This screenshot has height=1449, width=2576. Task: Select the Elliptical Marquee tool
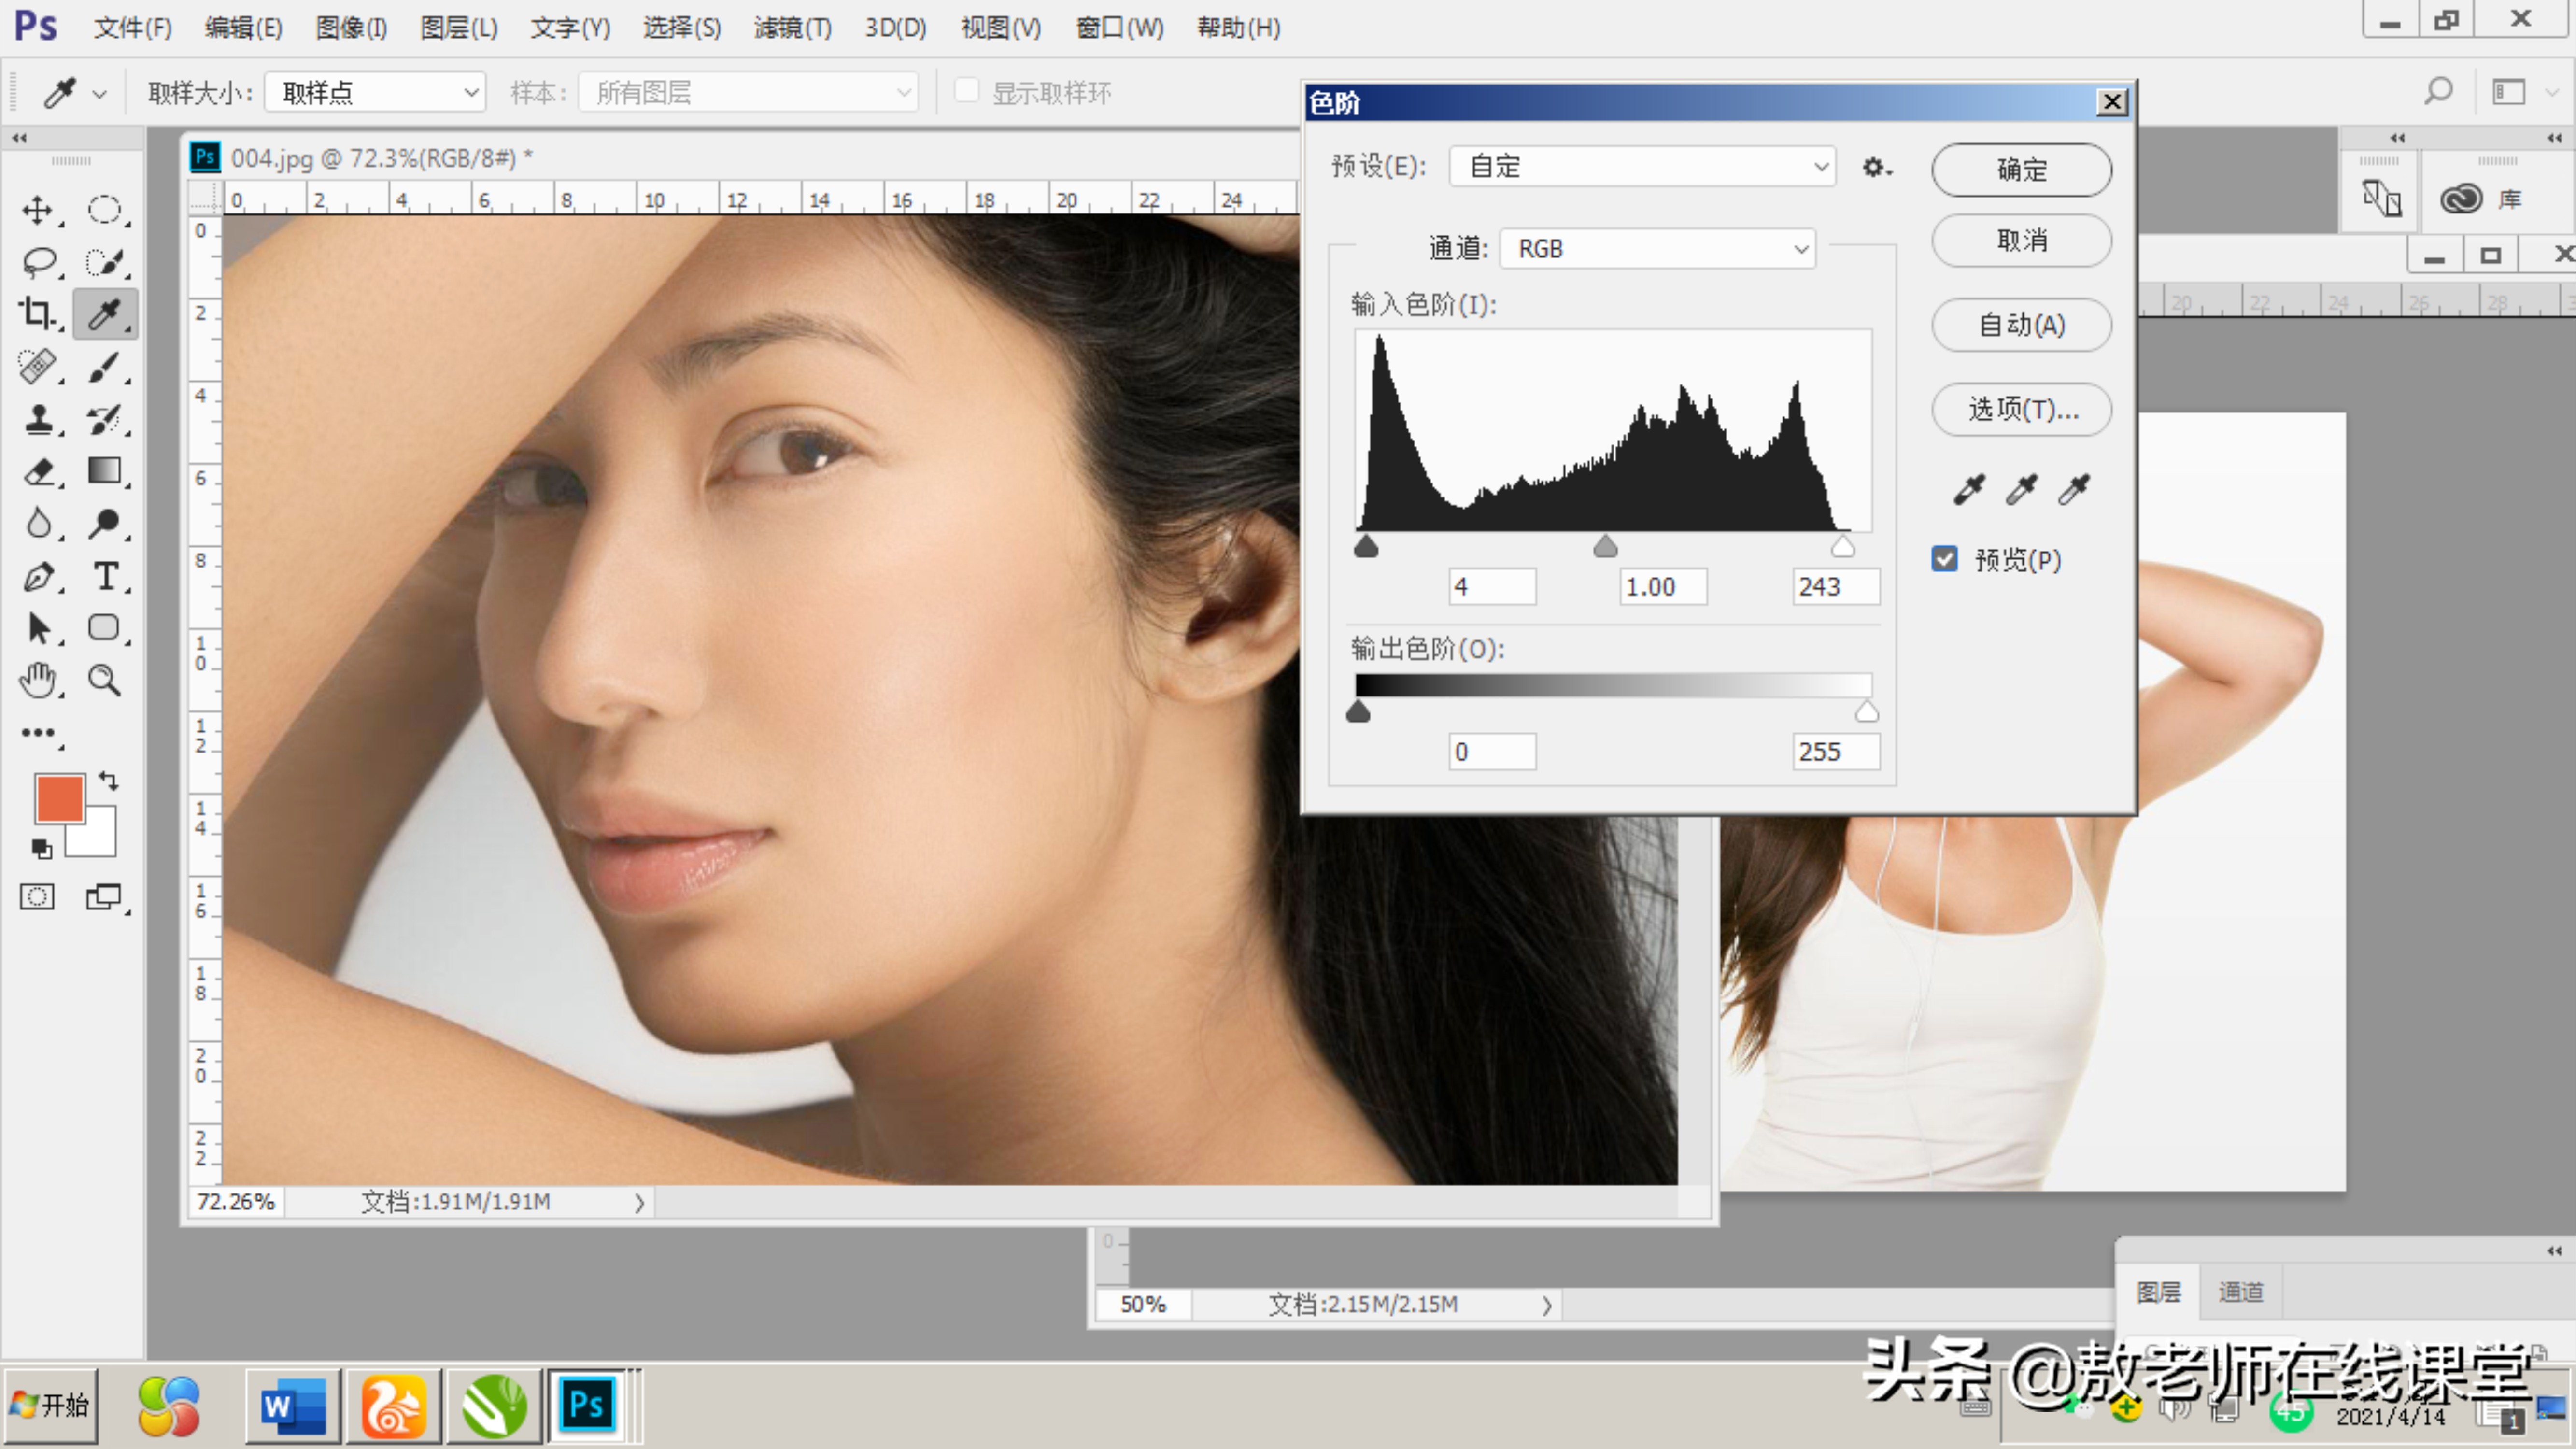pos(104,210)
